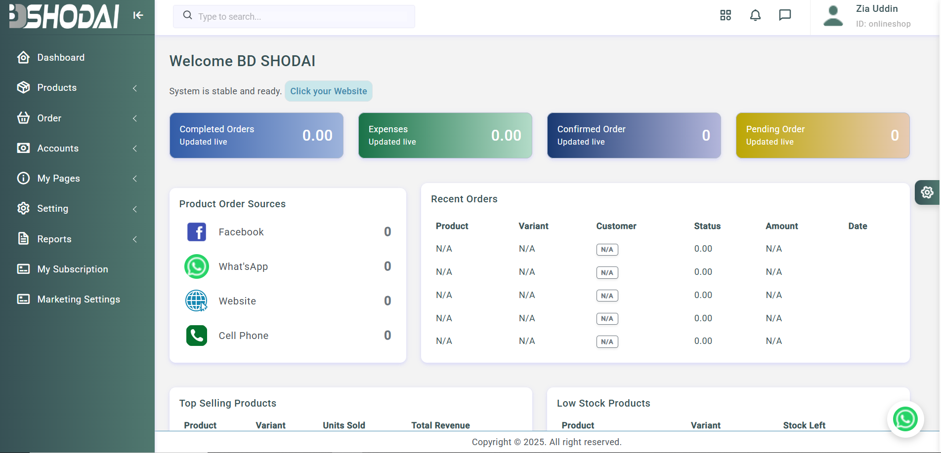The image size is (941, 453).
Task: Collapse the sidebar with the arrow icon
Action: pos(138,15)
